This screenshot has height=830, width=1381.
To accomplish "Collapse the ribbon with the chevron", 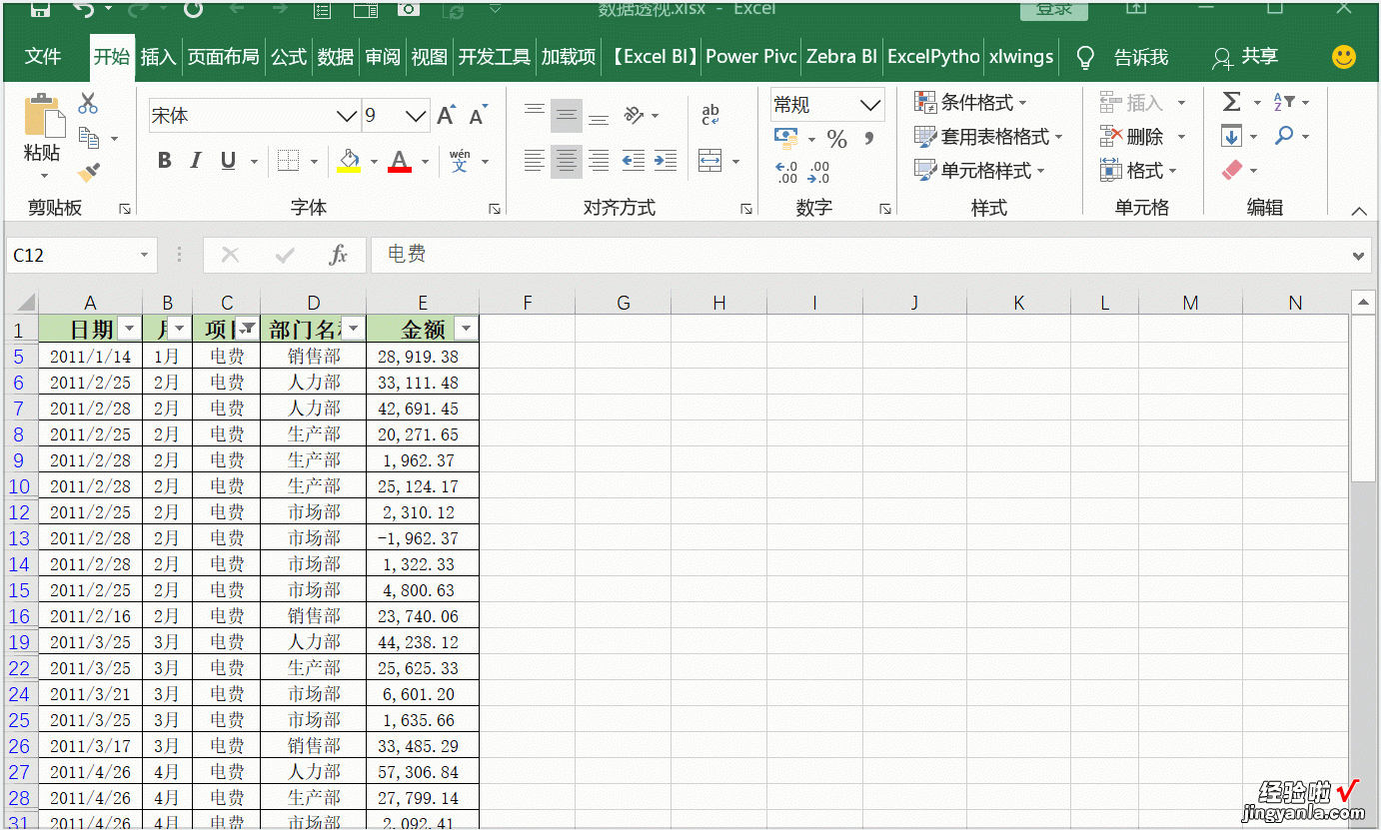I will 1358,211.
